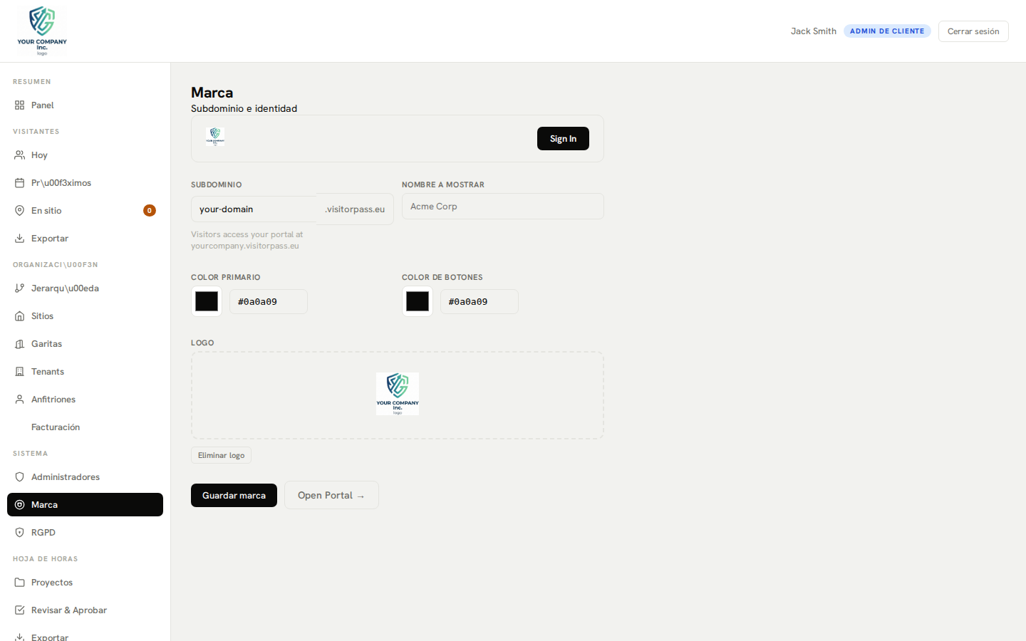Select the RGPD compliance icon
The height and width of the screenshot is (641, 1026).
pyautogui.click(x=19, y=532)
